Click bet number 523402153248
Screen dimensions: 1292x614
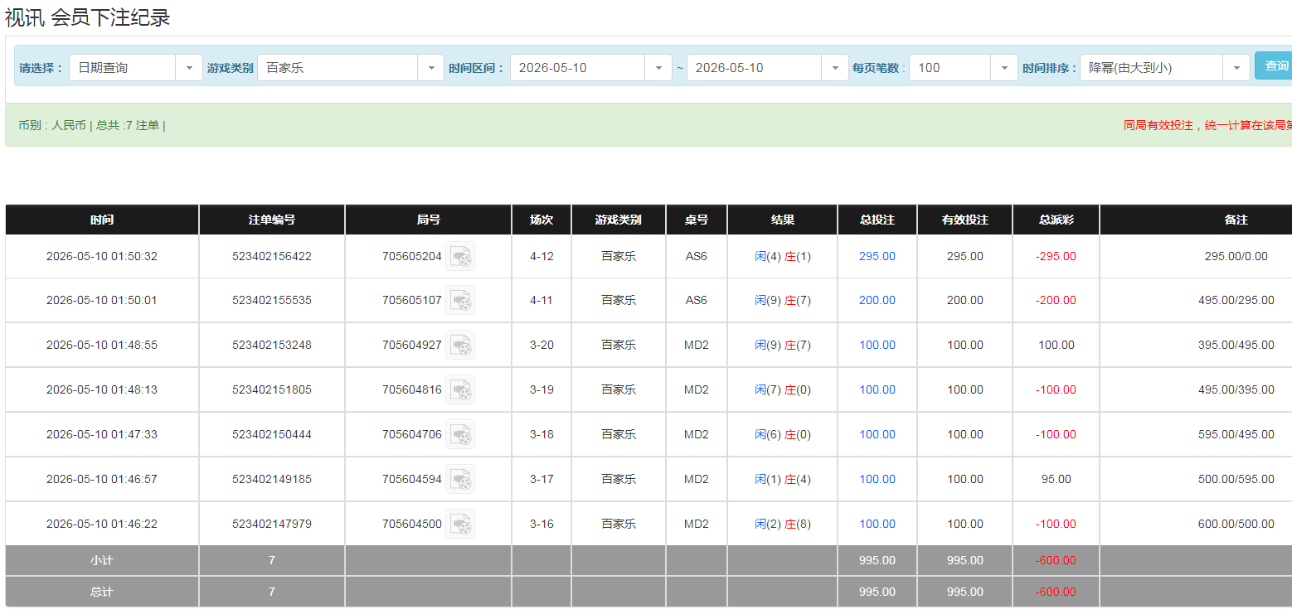point(272,346)
